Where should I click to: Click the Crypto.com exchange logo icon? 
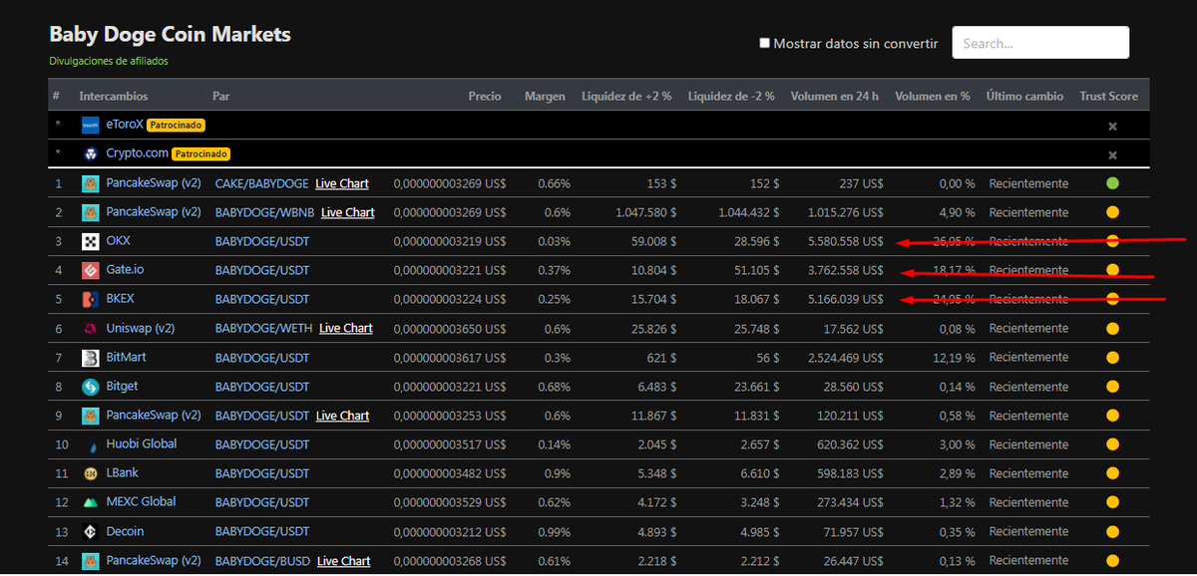pos(91,154)
